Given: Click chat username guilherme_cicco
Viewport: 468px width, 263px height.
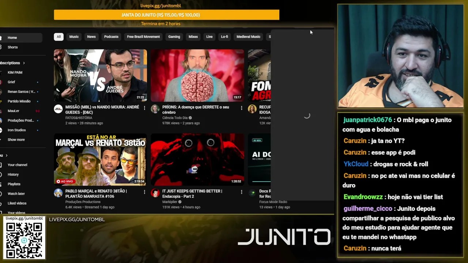Looking at the screenshot, I should [x=368, y=209].
